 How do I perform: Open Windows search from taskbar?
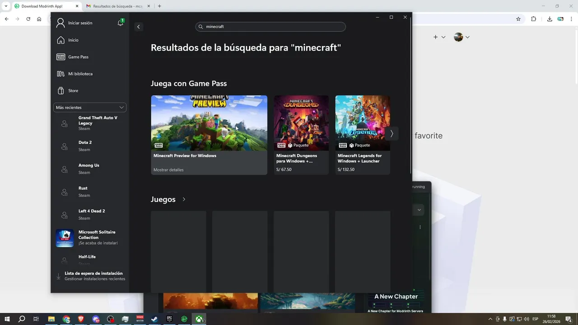click(22, 319)
